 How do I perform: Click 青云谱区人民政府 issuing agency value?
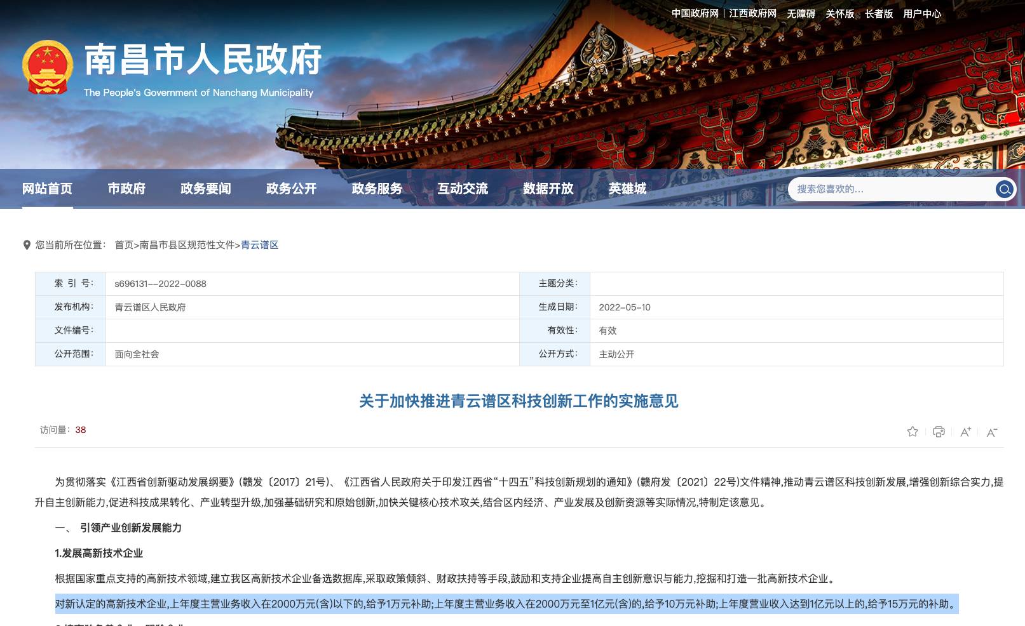tap(150, 307)
